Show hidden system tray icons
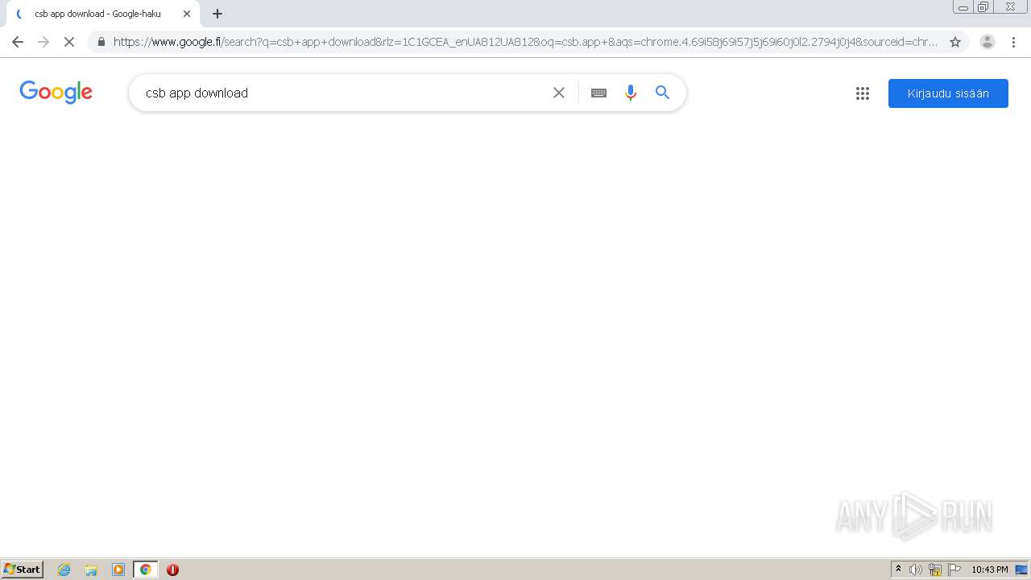Screen dimensions: 1031x580 click(898, 570)
